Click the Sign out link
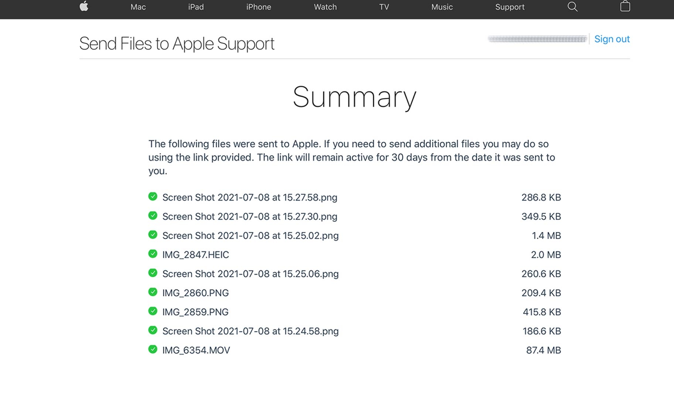The image size is (674, 399). 612,39
